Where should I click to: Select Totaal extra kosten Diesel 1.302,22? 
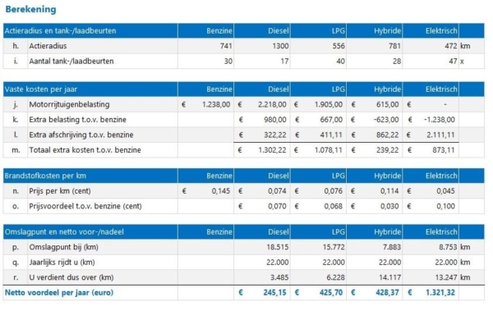(x=272, y=150)
